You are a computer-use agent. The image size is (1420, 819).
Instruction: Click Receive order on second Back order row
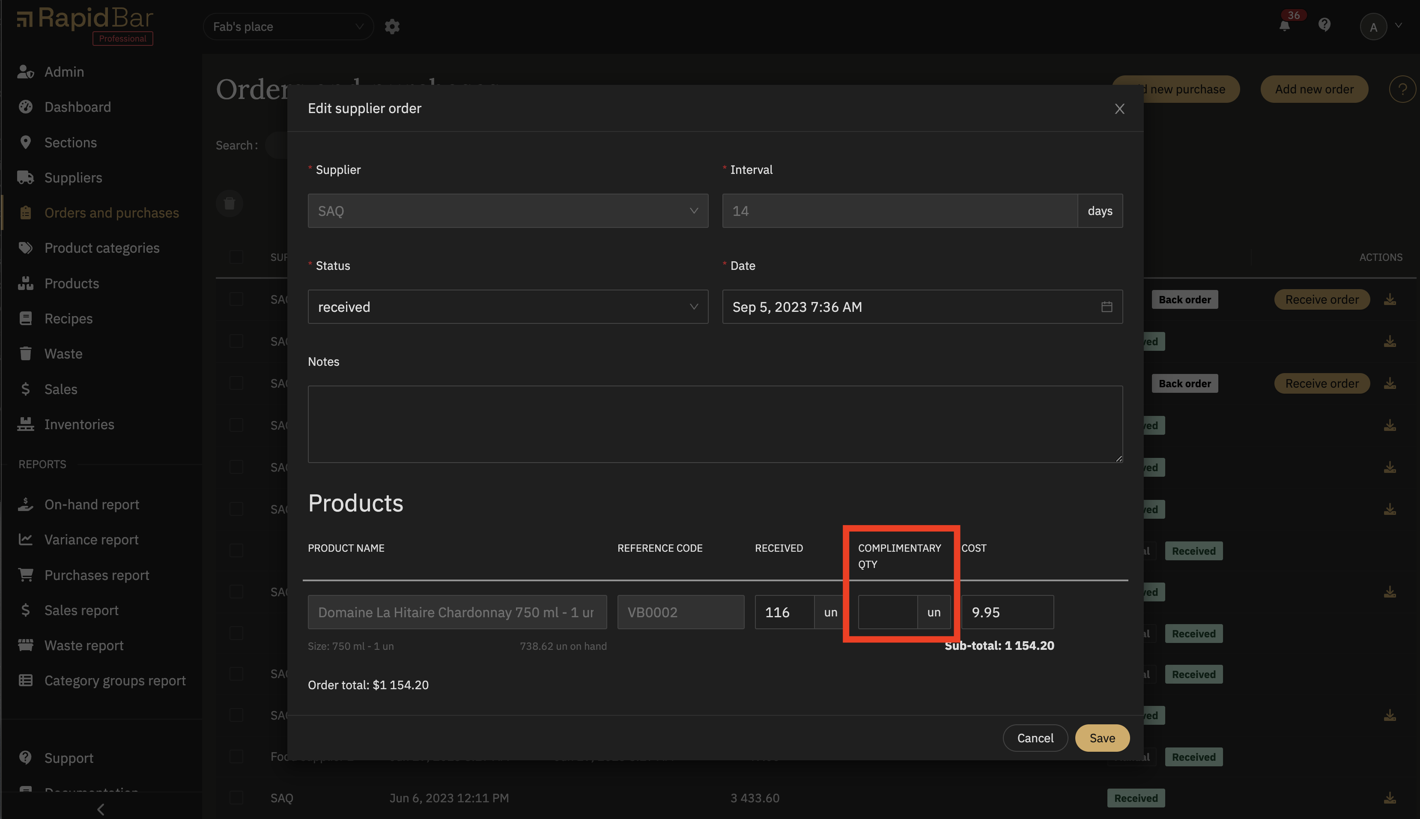click(x=1322, y=383)
